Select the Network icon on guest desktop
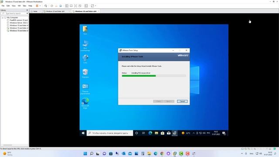This screenshot has width=279, height=157. [x=85, y=59]
